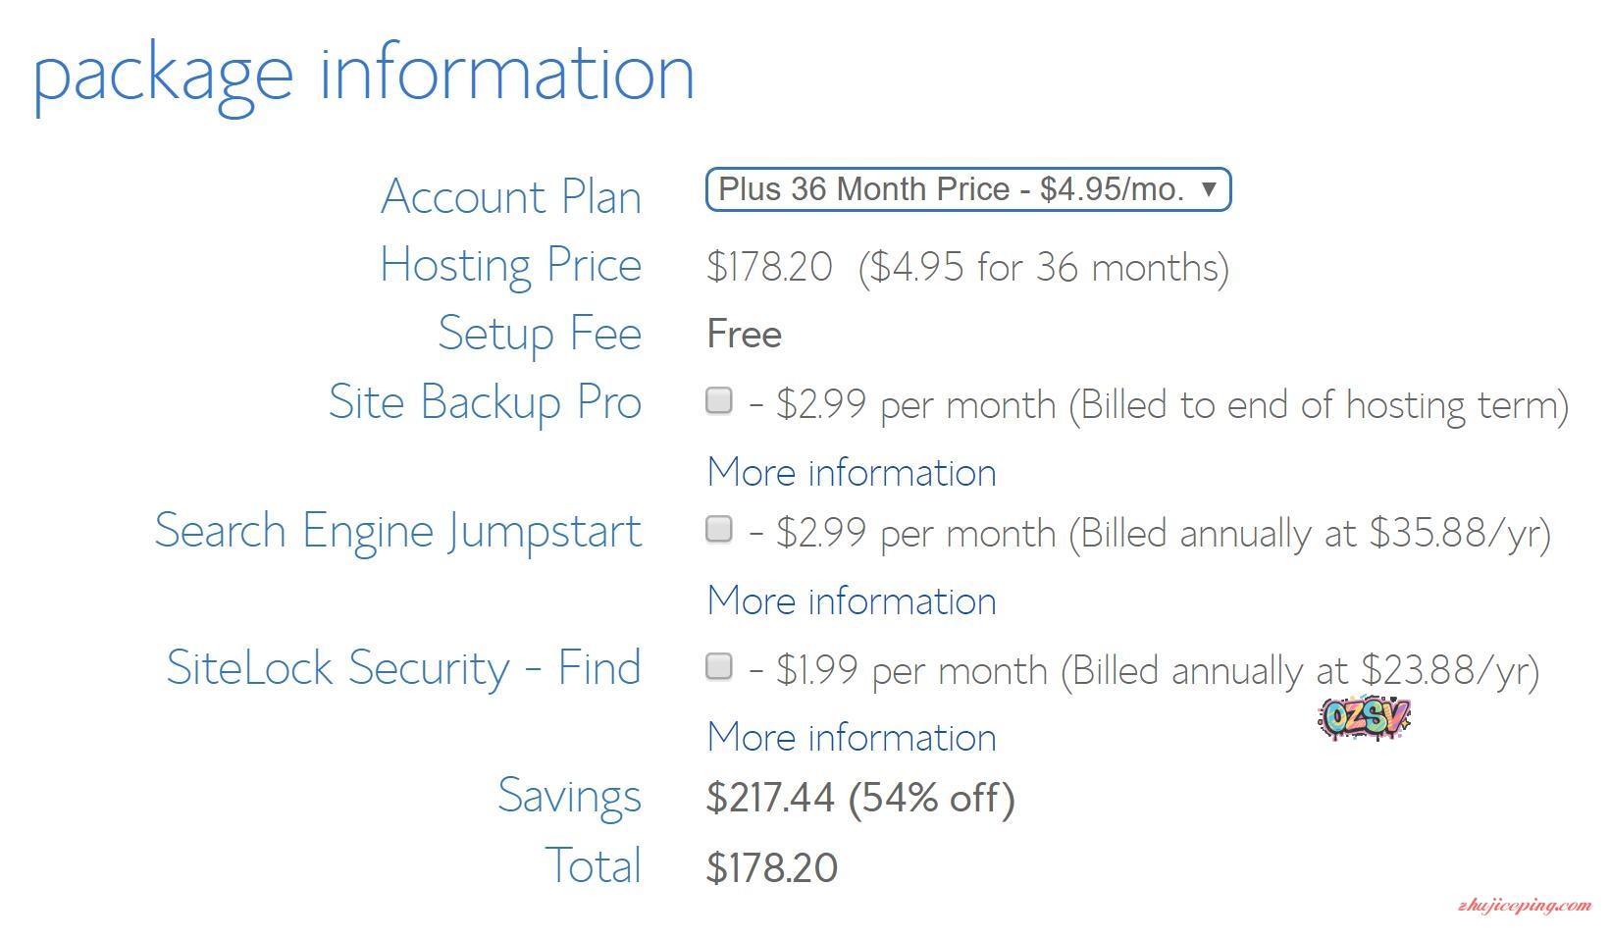Click the Account Plan label
This screenshot has width=1610, height=938.
(511, 196)
